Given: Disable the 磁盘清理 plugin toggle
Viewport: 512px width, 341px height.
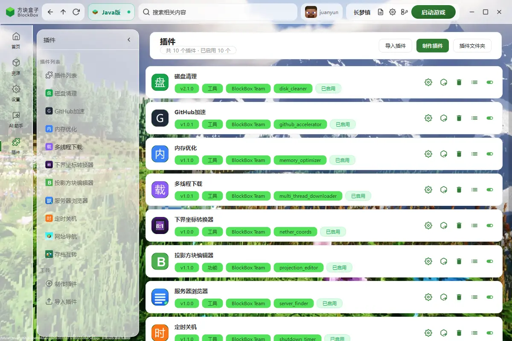Looking at the screenshot, I should [490, 82].
